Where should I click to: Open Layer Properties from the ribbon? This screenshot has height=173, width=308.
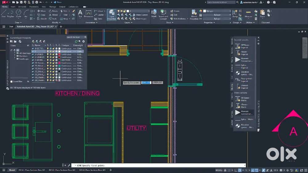pyautogui.click(x=111, y=14)
